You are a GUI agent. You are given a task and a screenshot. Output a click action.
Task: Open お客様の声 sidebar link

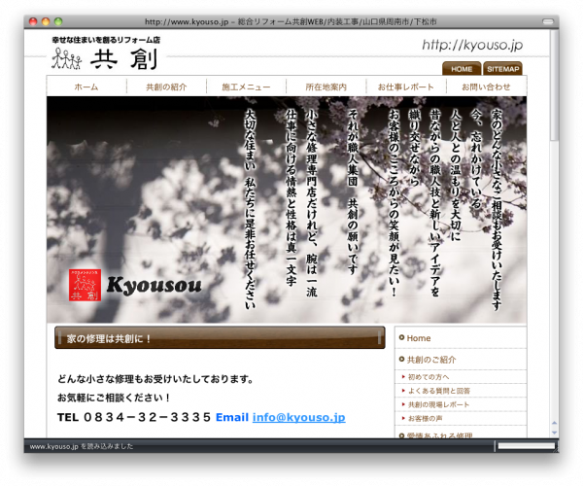click(x=461, y=418)
